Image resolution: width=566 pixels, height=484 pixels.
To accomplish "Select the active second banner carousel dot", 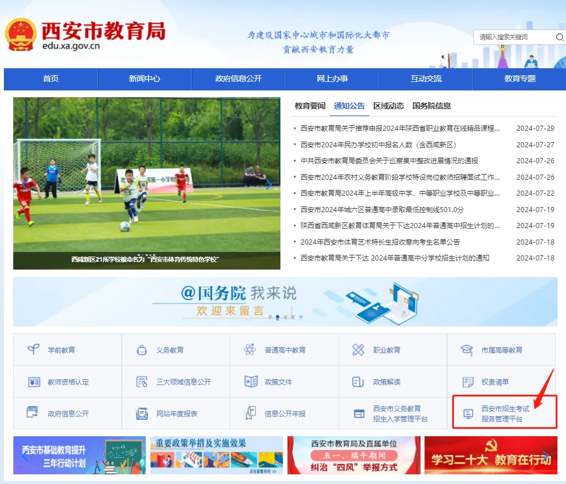I will pyautogui.click(x=277, y=317).
